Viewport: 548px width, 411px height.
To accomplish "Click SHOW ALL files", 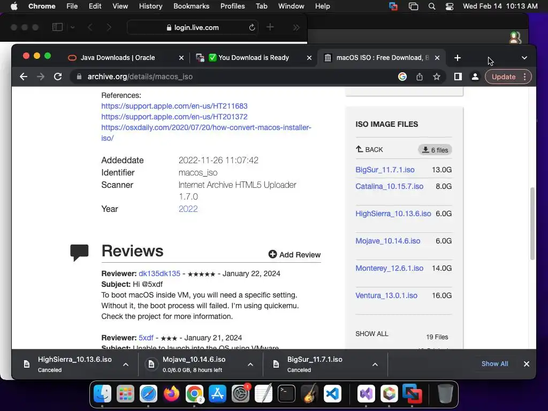I will pos(371,334).
